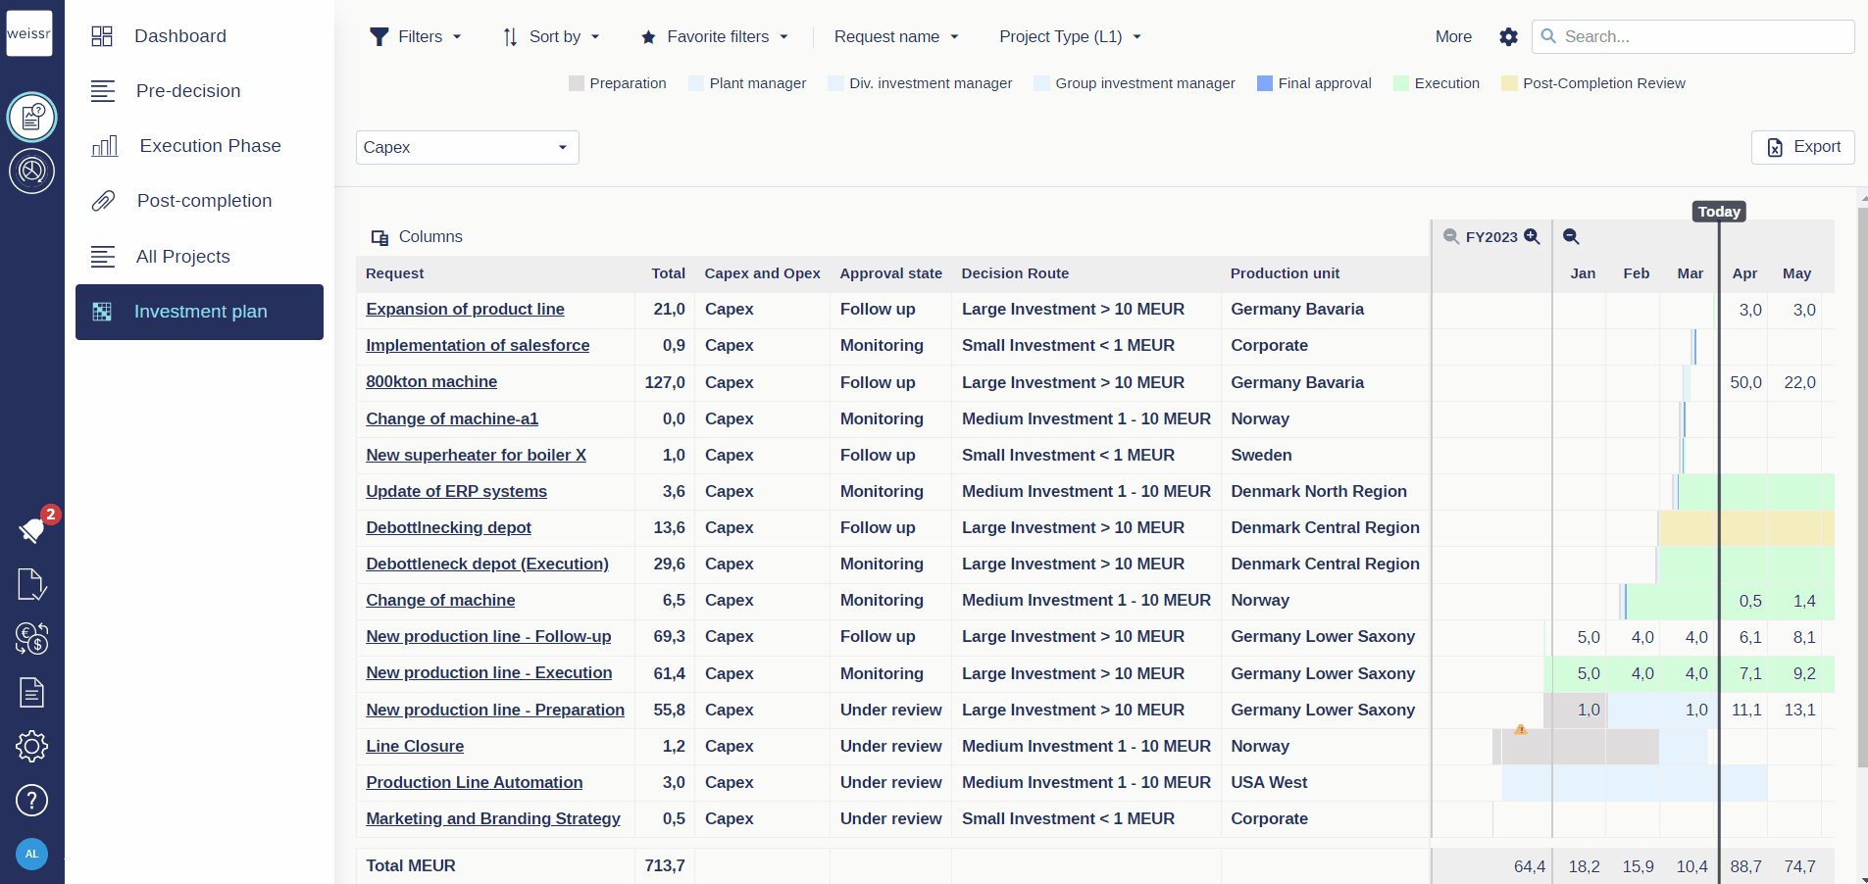Expand the Request name dropdown
Image resolution: width=1868 pixels, height=884 pixels.
point(896,37)
